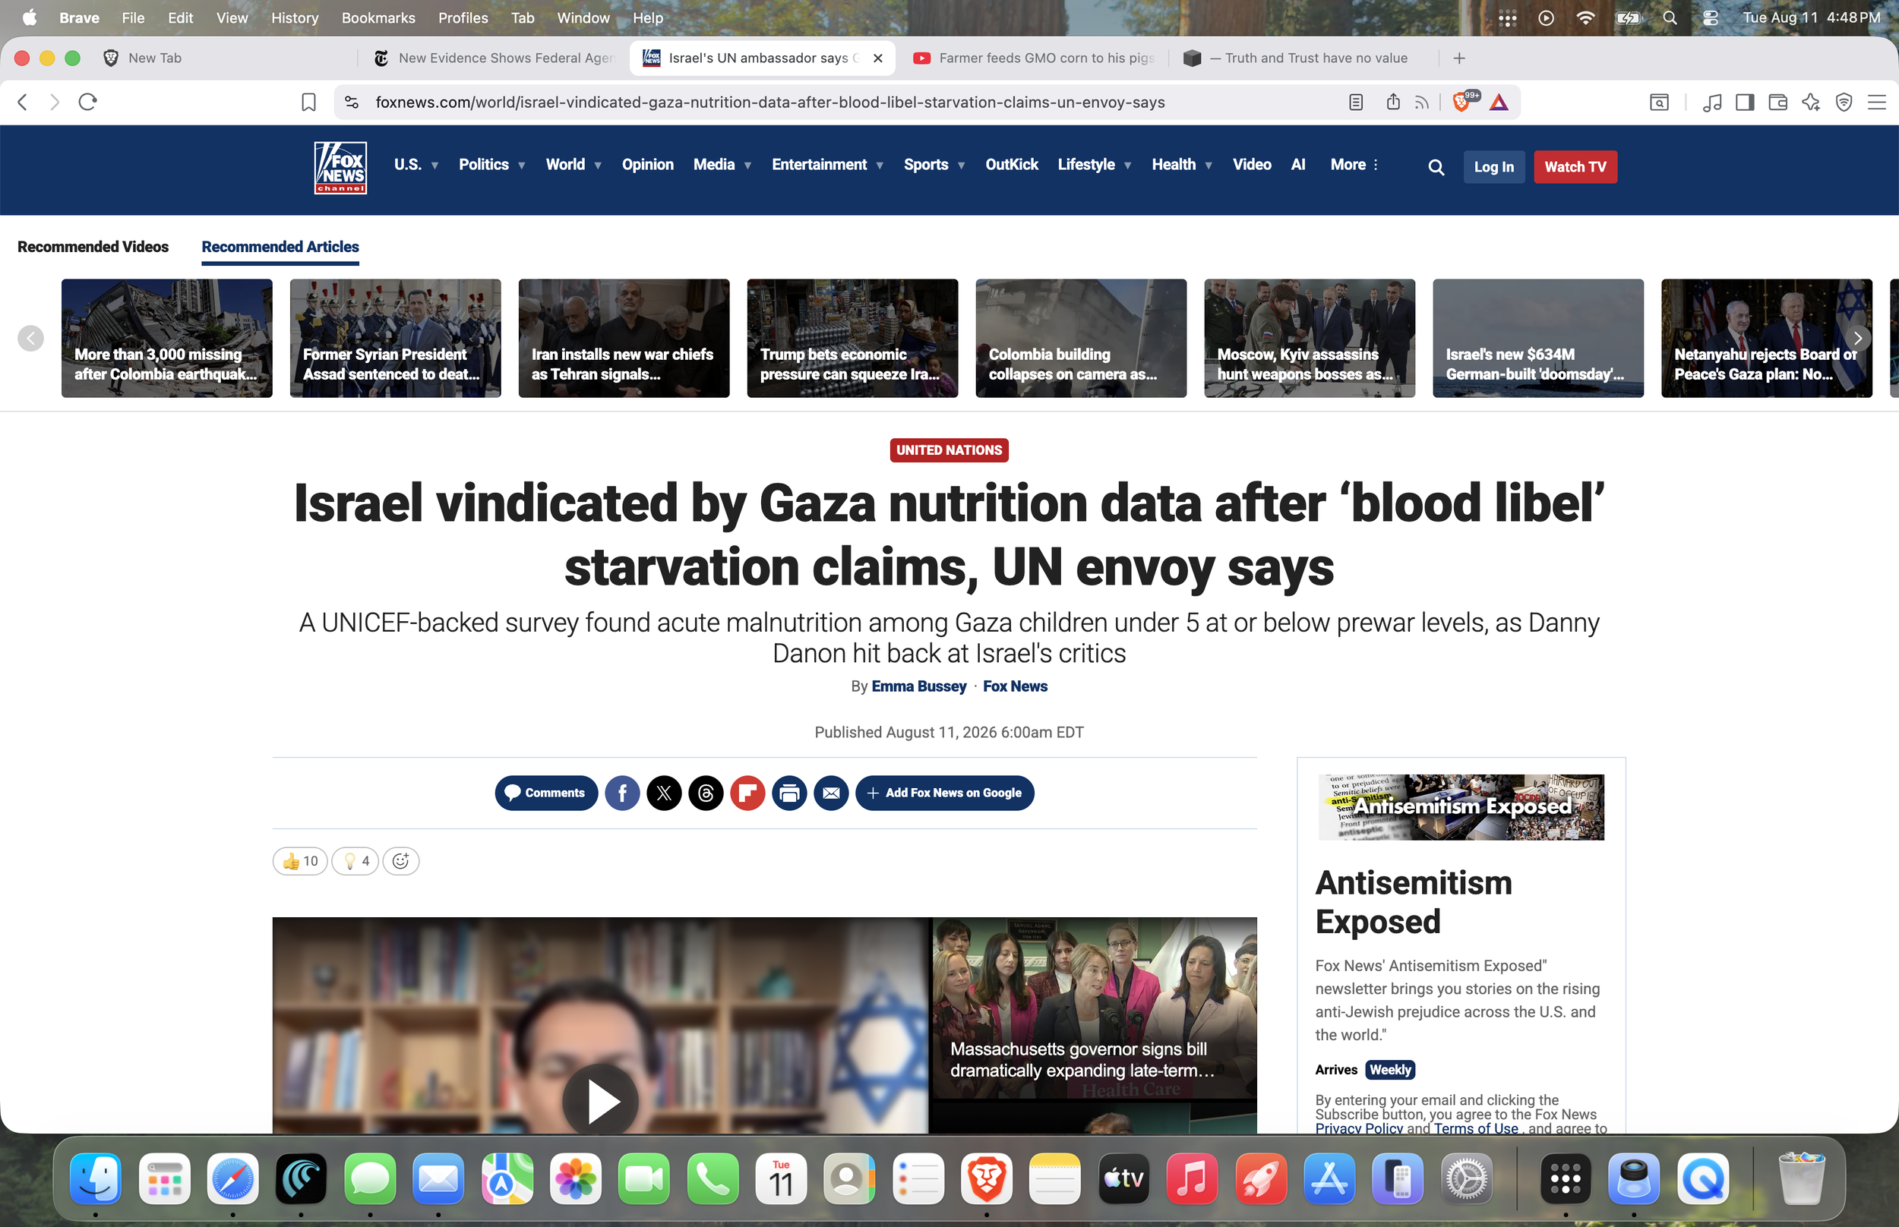This screenshot has height=1227, width=1899.
Task: Add a lightbulb reaction
Action: pos(355,860)
